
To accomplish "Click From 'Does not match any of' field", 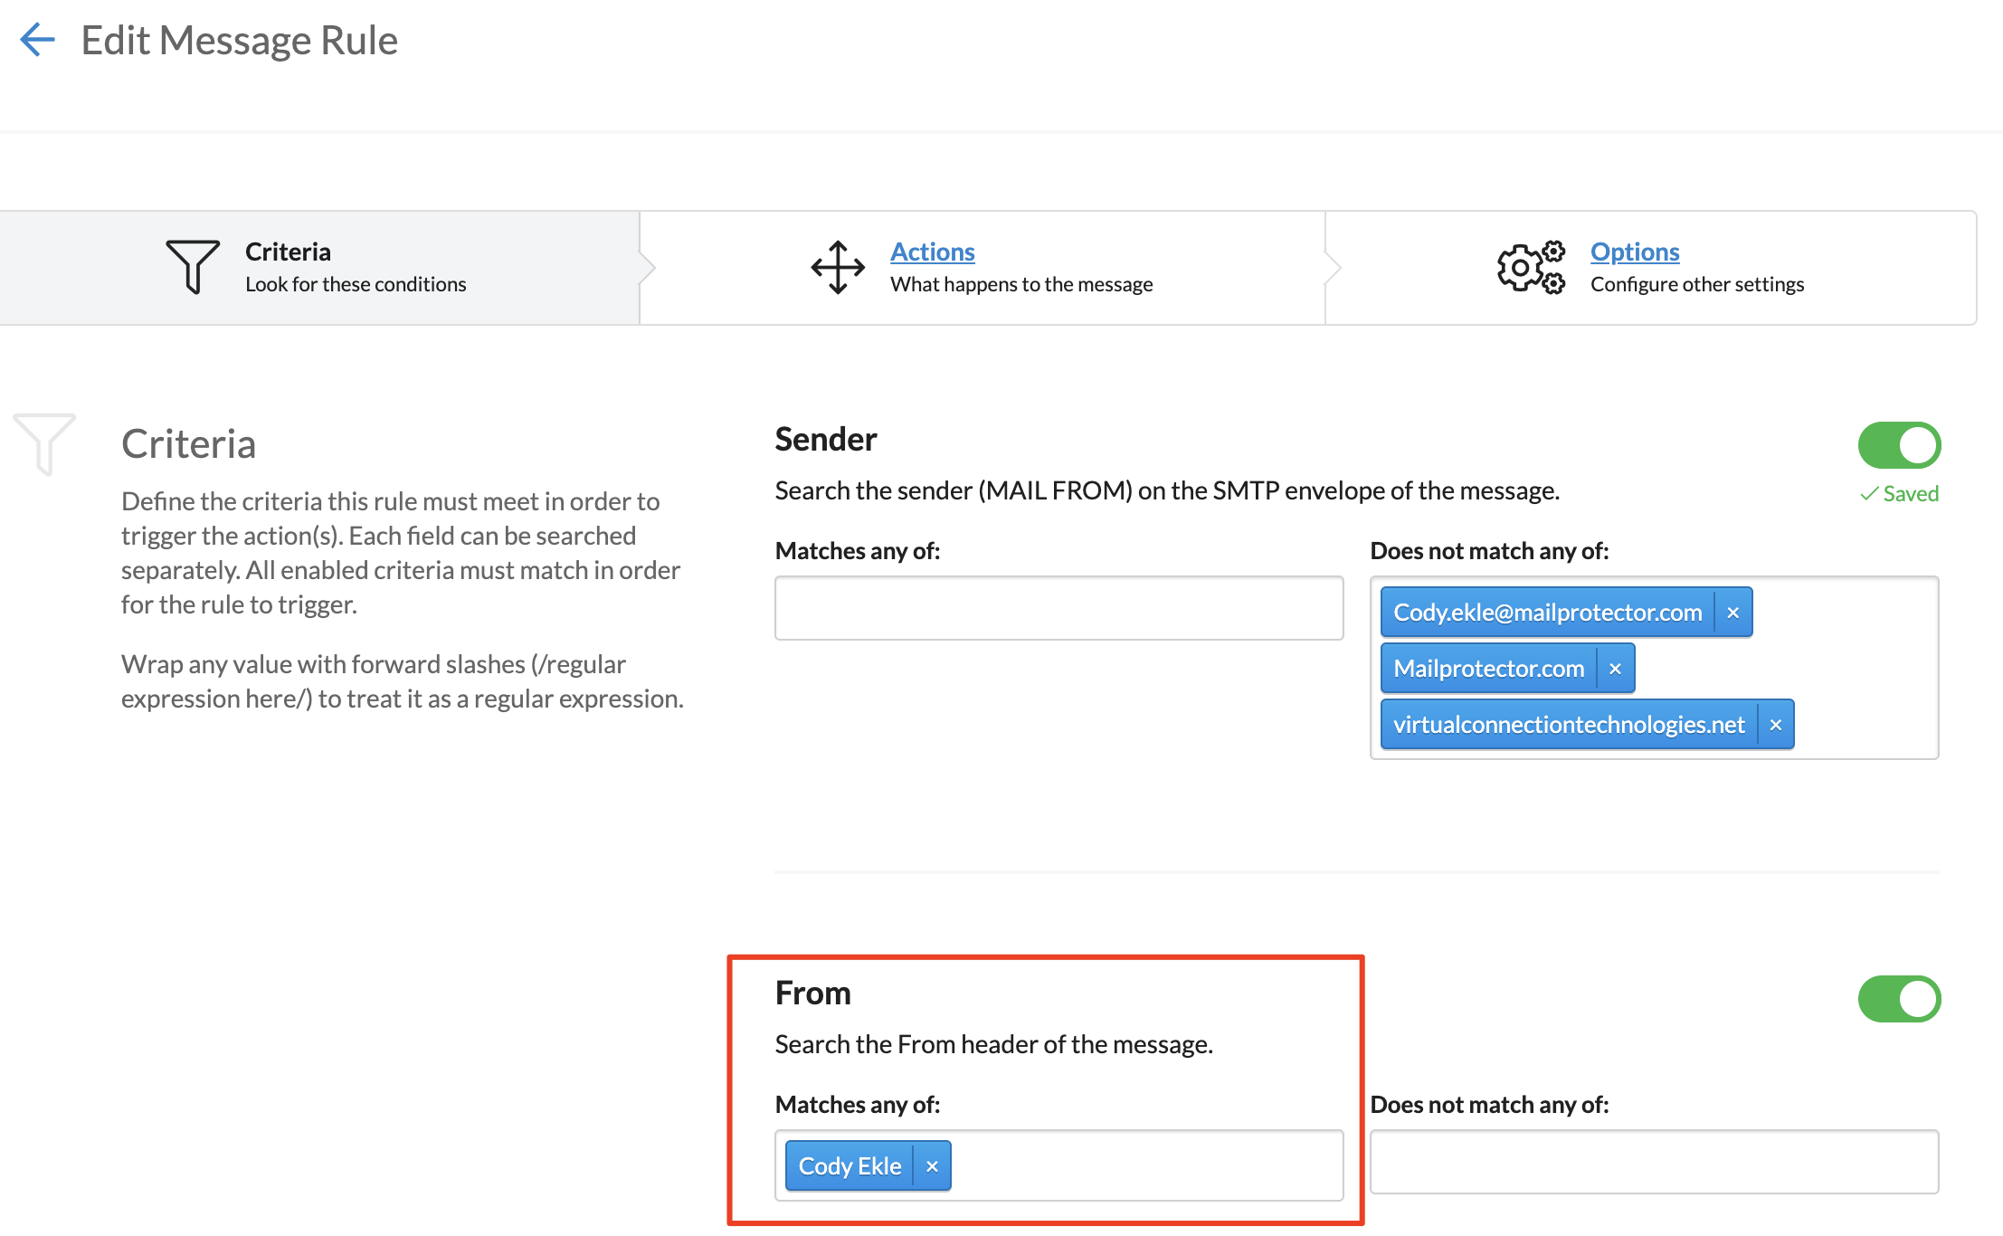I will [x=1654, y=1162].
